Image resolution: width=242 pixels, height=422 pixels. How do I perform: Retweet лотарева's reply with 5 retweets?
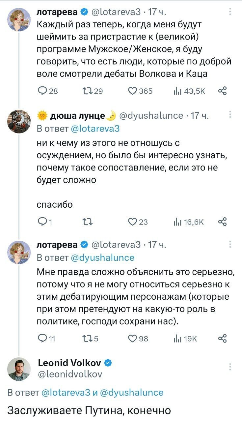pyautogui.click(x=87, y=339)
